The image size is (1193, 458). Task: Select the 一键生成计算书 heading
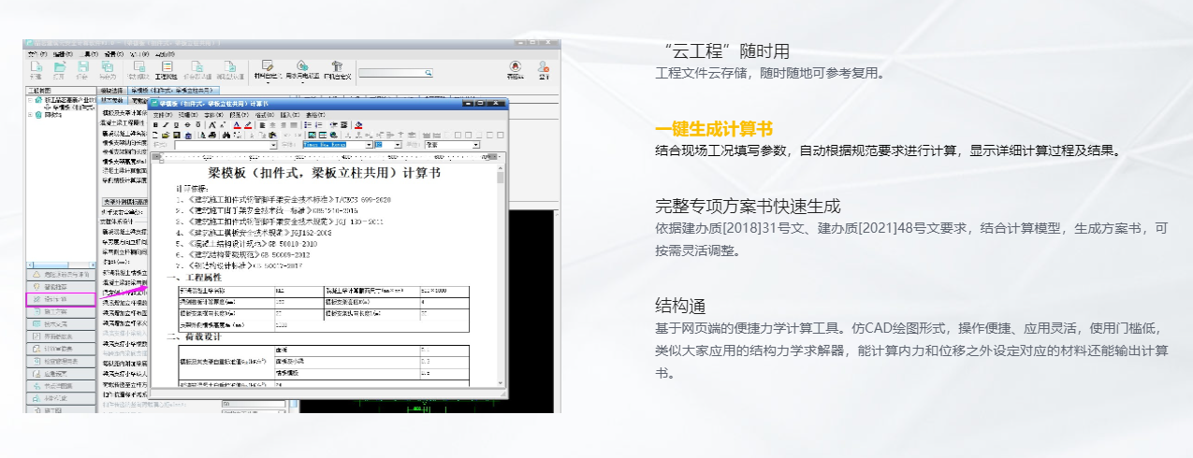click(x=714, y=128)
